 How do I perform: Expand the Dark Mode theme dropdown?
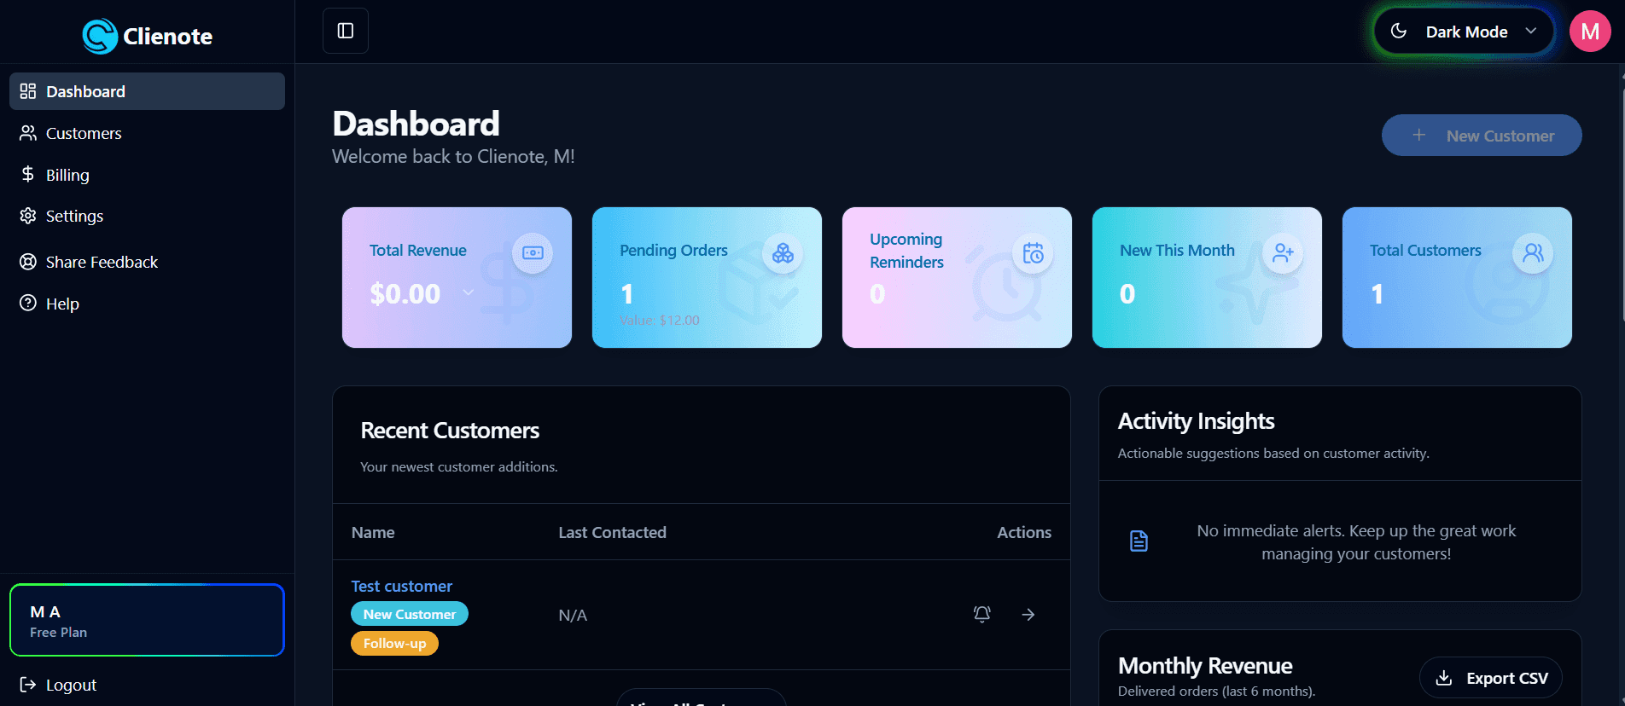1465,32
